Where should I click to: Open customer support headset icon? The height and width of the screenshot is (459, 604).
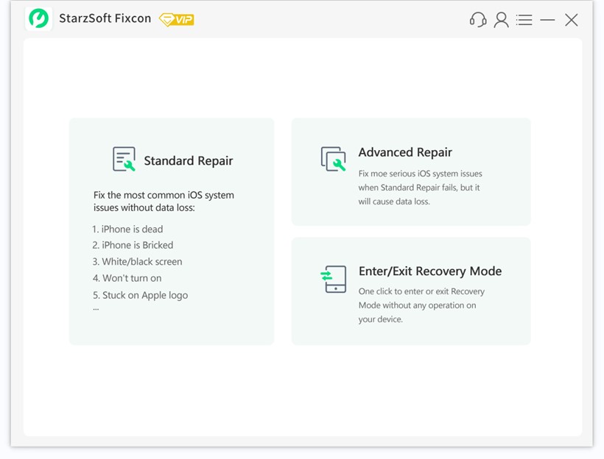[x=478, y=20]
